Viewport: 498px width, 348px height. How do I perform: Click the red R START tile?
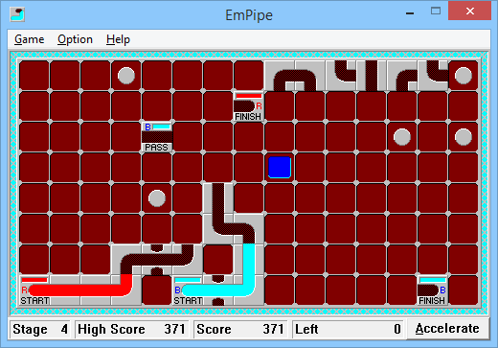(x=34, y=290)
